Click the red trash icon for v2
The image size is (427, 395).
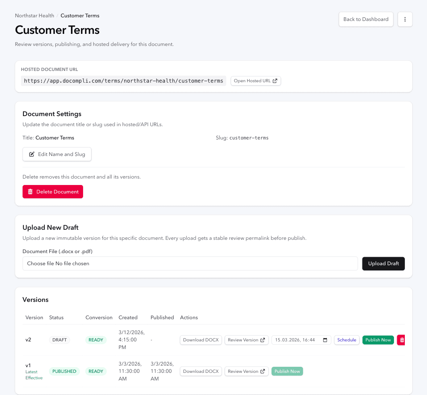coord(401,340)
